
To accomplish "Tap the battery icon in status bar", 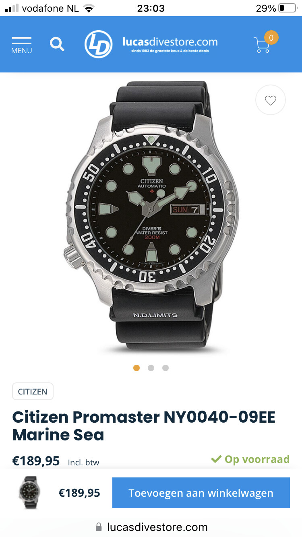I will pos(288,8).
